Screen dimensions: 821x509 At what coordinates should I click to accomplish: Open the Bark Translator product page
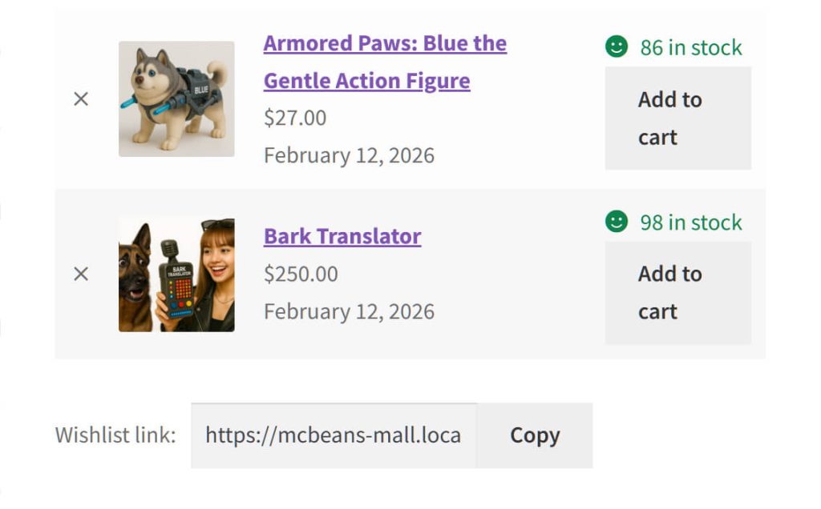click(342, 236)
